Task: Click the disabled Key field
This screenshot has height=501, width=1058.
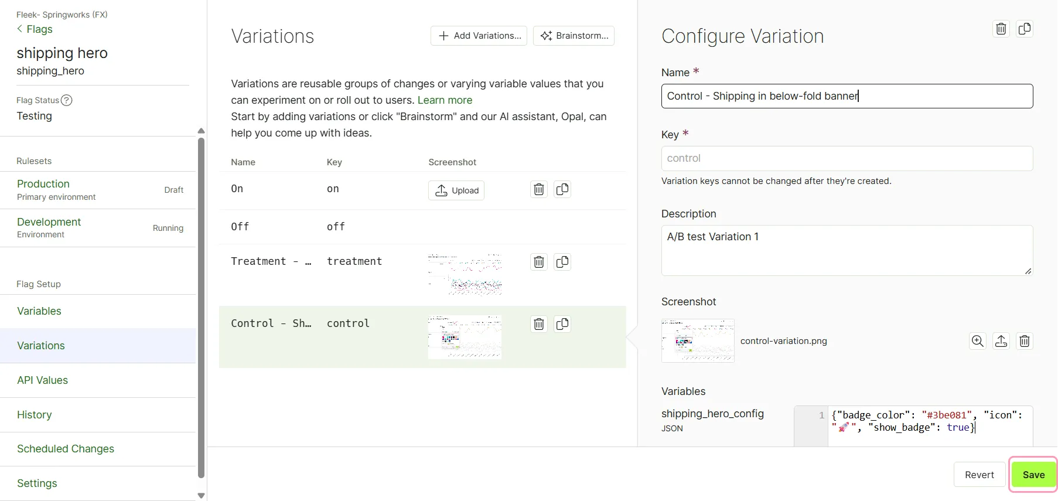Action: (x=847, y=158)
